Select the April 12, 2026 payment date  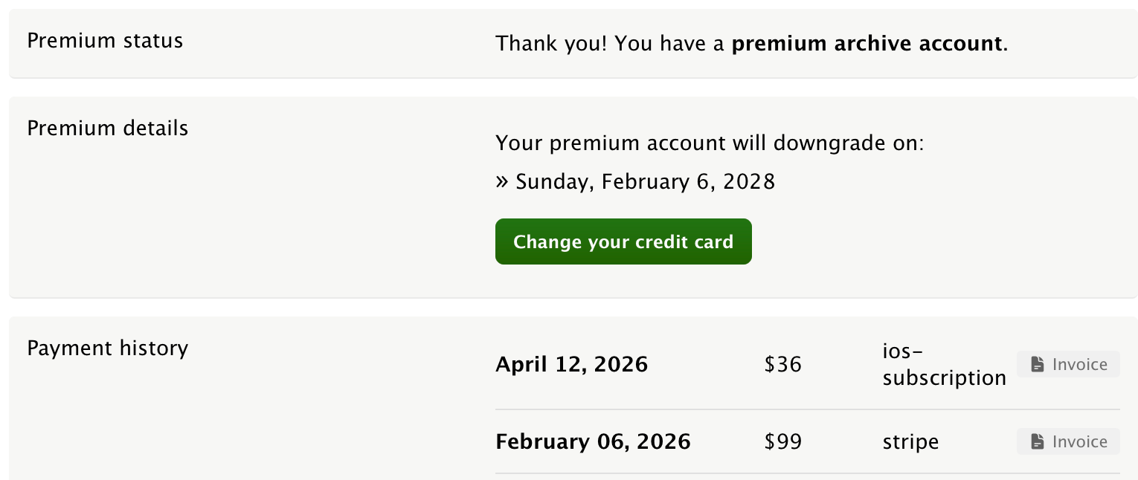pyautogui.click(x=571, y=365)
